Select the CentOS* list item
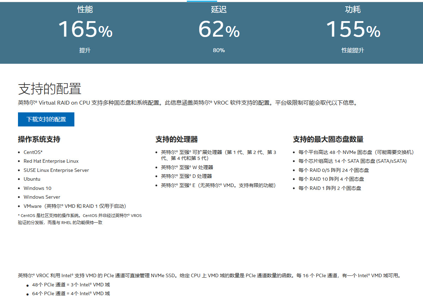 pos(33,152)
